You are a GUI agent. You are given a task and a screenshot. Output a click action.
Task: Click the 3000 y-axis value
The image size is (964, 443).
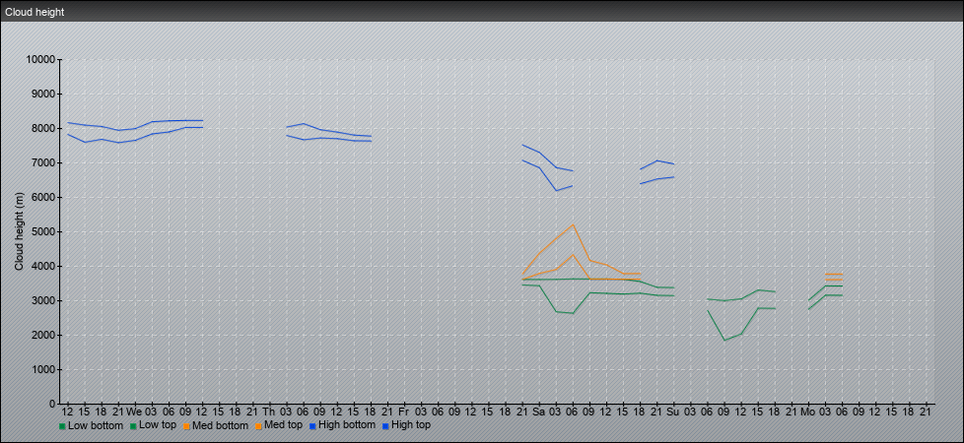click(43, 300)
